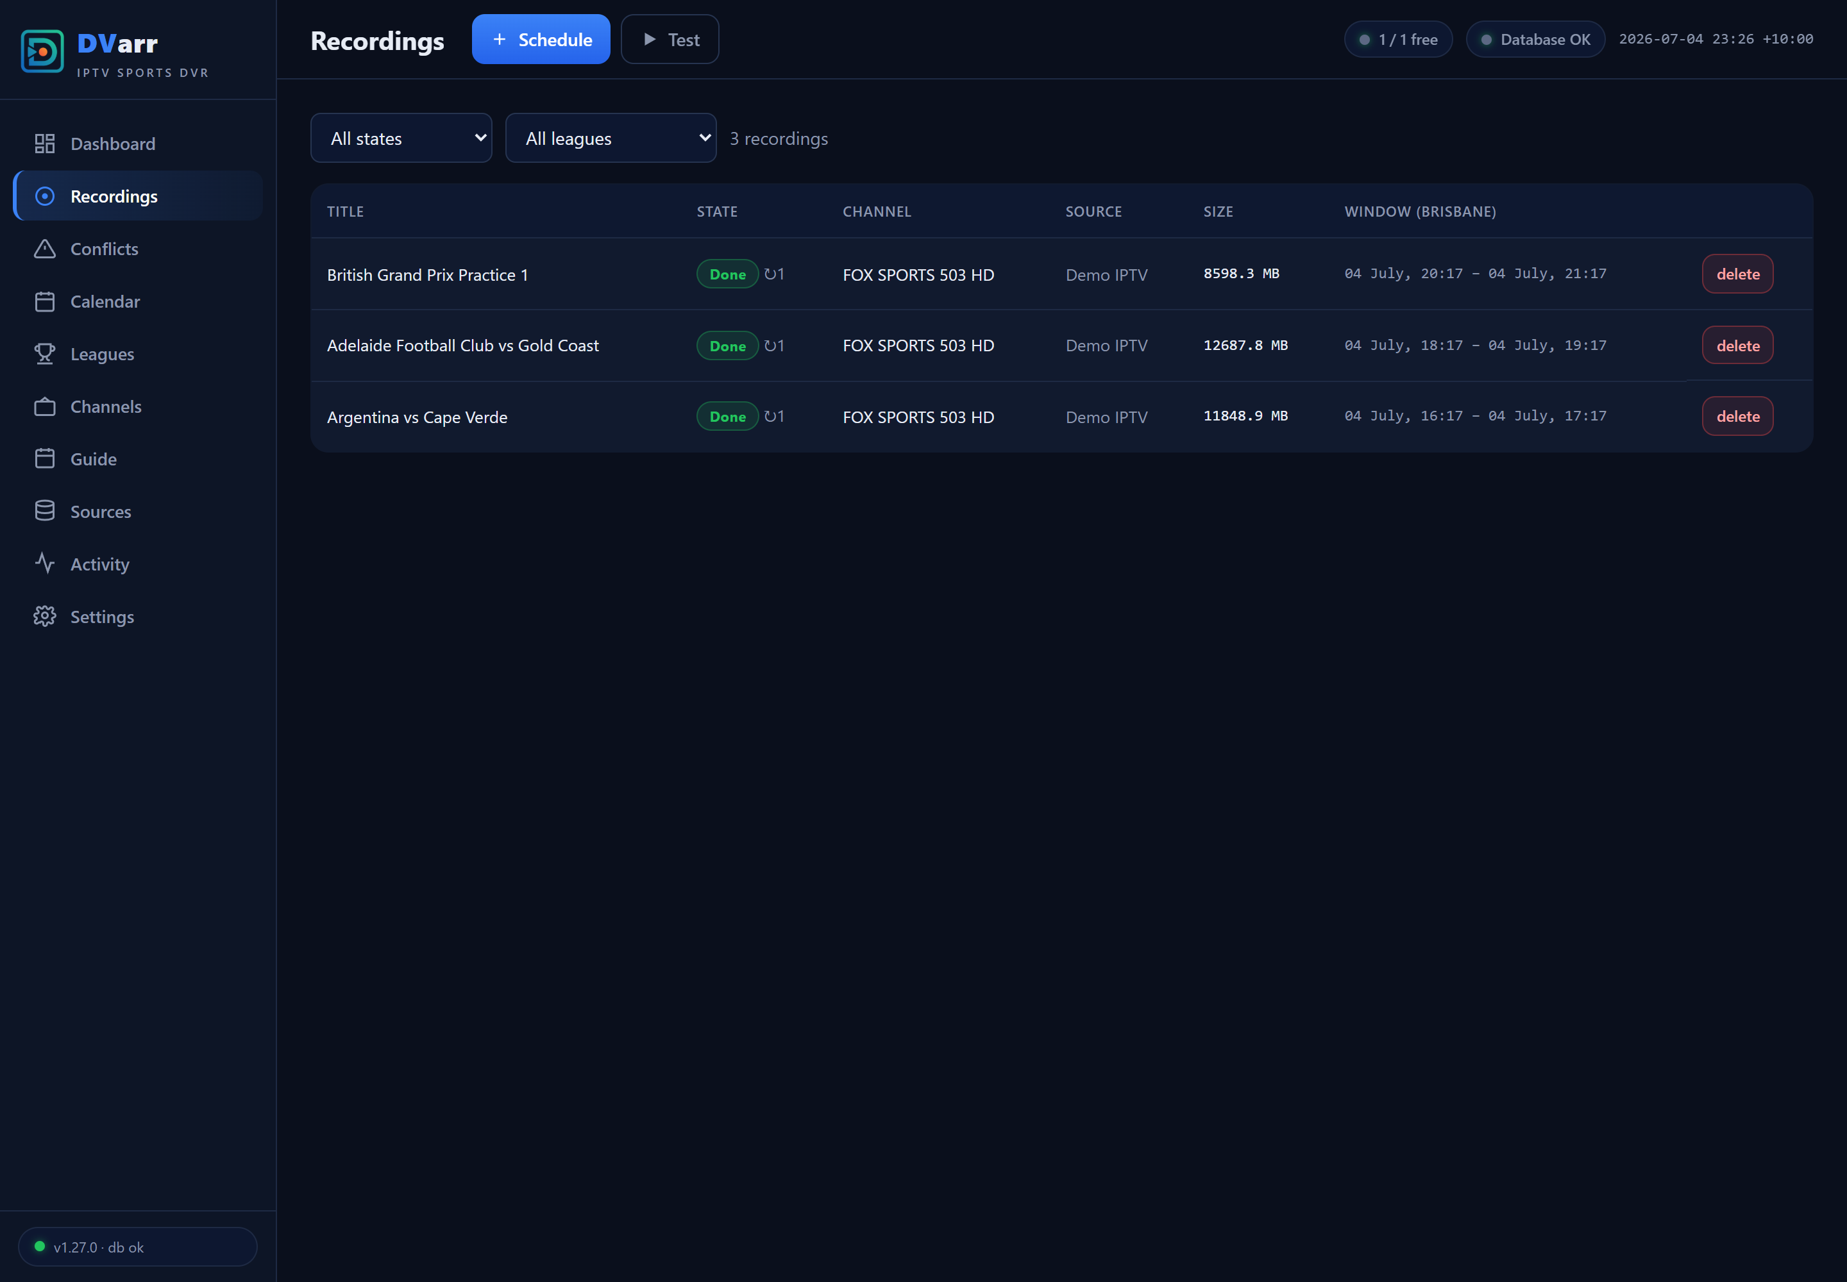Click the play triangle icon on Test
The image size is (1847, 1282).
pos(650,39)
